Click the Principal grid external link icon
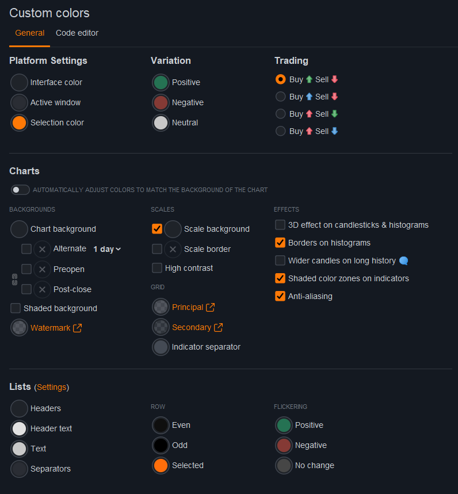The width and height of the screenshot is (458, 494). (x=210, y=308)
